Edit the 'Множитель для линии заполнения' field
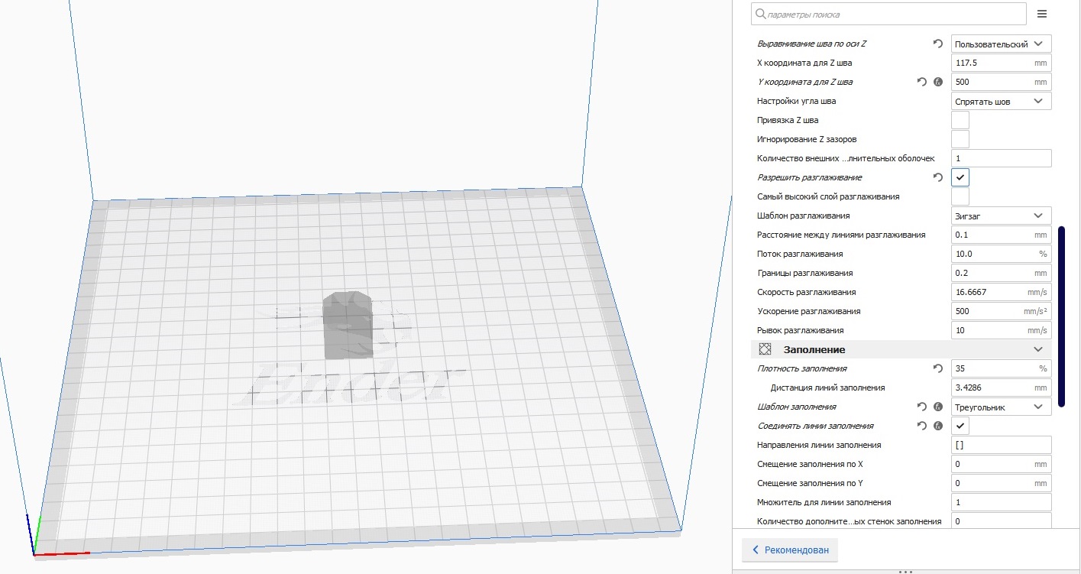This screenshot has width=1081, height=574. (1002, 502)
